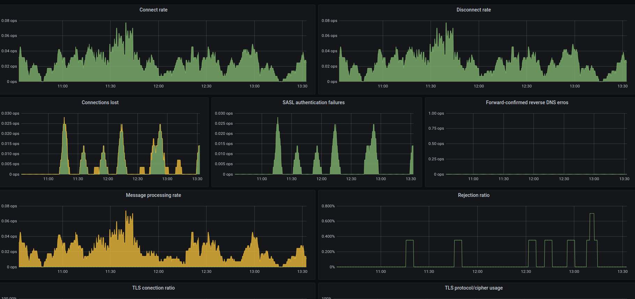Open the Connect rate panel title menu
The height and width of the screenshot is (299, 635).
pyautogui.click(x=154, y=10)
